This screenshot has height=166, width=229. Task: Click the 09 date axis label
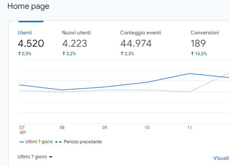click(x=104, y=128)
